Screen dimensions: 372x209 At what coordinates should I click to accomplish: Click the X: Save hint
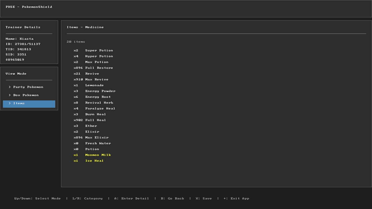pyautogui.click(x=204, y=199)
